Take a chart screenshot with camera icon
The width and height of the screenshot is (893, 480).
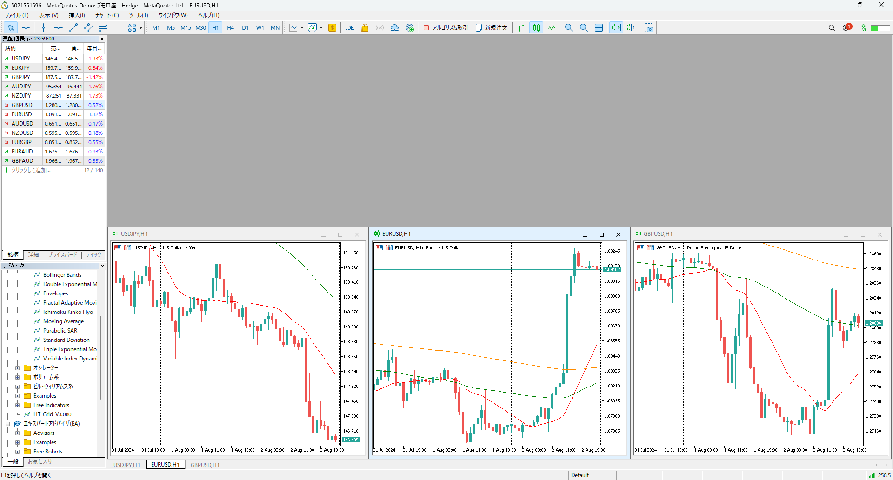[649, 28]
